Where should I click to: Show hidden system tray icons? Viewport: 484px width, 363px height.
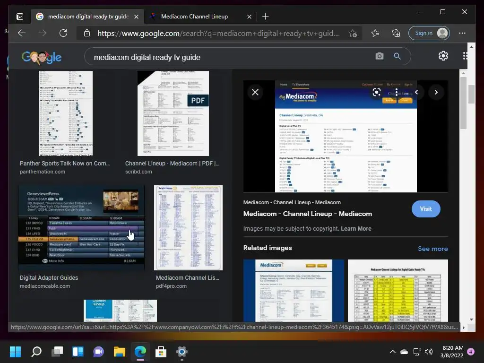[x=393, y=352]
